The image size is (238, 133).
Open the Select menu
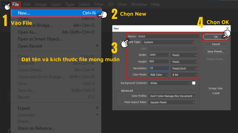tap(84, 4)
